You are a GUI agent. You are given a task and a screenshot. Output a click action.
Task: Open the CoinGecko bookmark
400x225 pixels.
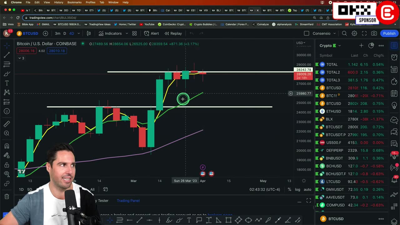tap(172, 24)
